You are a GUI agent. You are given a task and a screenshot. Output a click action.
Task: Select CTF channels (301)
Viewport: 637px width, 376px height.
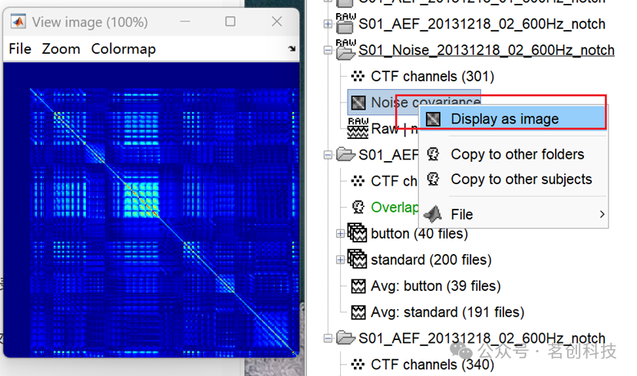pos(432,76)
